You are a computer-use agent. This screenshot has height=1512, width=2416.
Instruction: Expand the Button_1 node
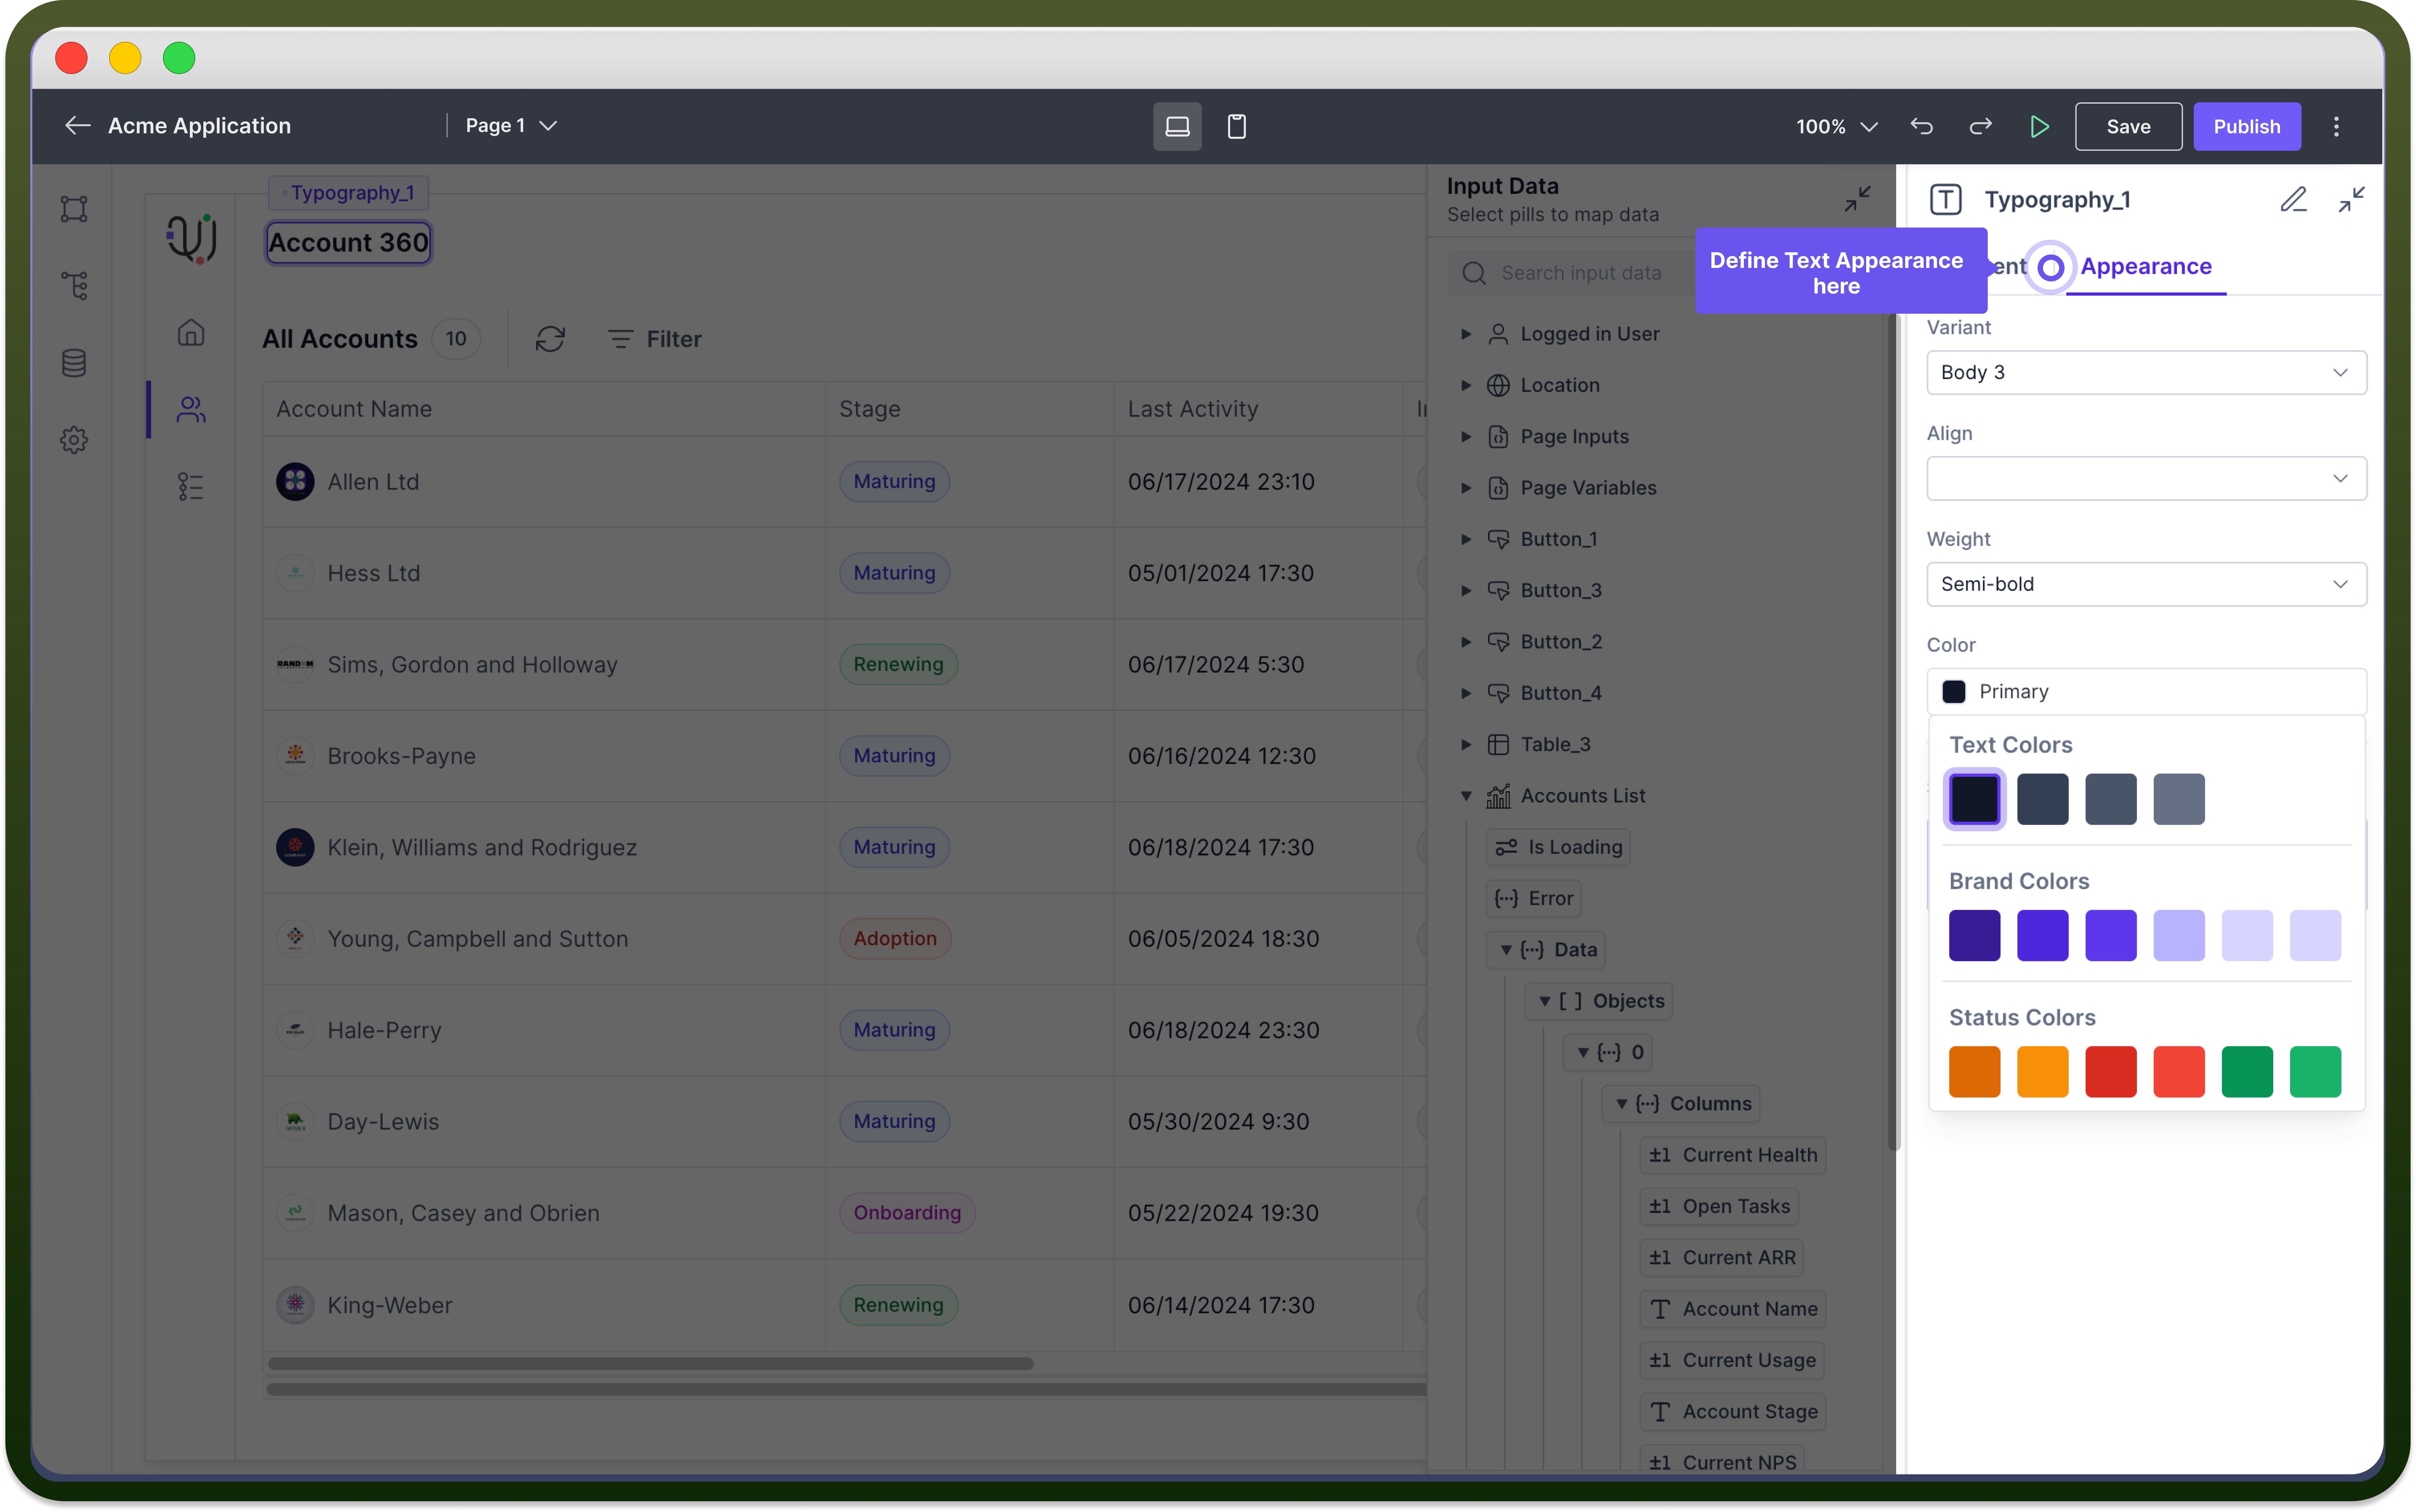coord(1466,539)
